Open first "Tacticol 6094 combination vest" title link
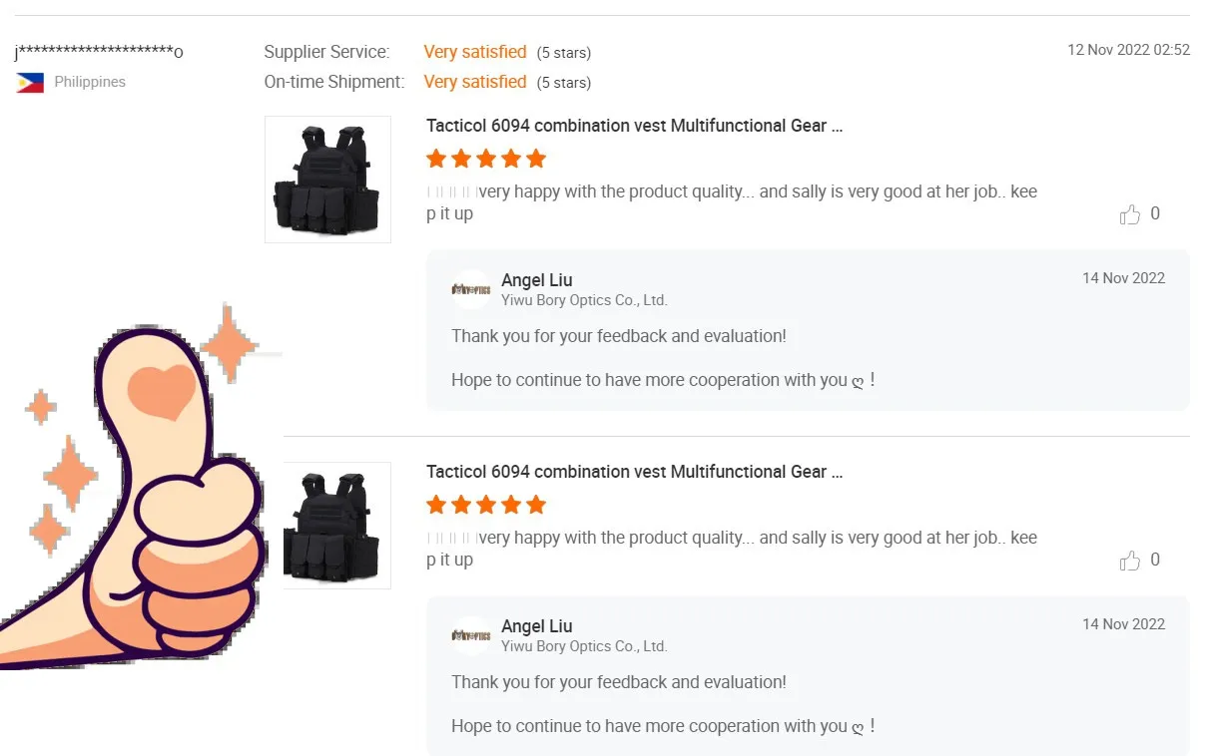Screen dimensions: 1208x756 coord(634,127)
